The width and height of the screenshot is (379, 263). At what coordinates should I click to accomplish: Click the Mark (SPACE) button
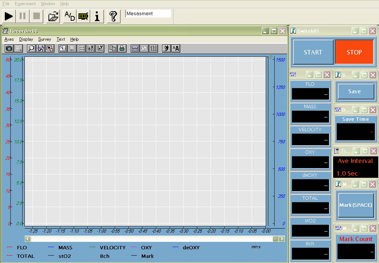pyautogui.click(x=356, y=205)
